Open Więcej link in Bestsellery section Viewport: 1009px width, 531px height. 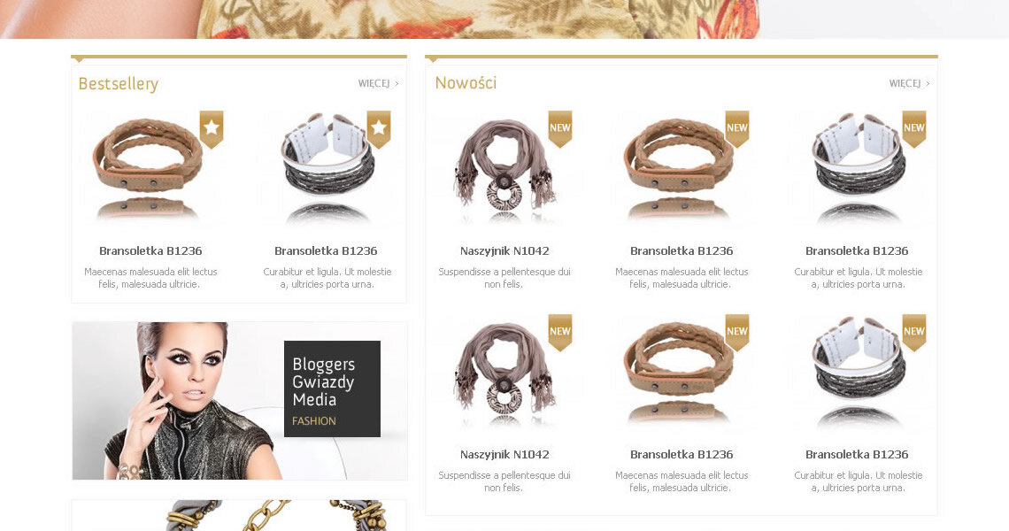pos(379,84)
